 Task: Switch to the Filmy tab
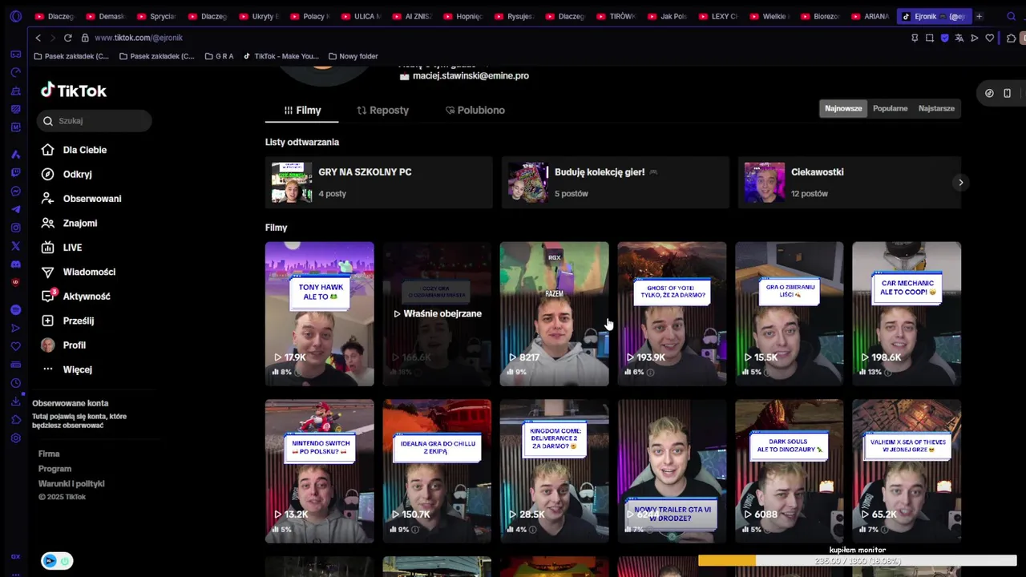click(x=302, y=110)
